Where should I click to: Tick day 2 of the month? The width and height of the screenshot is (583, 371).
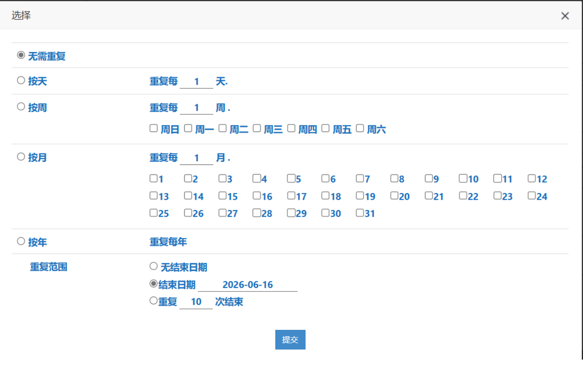coord(188,178)
